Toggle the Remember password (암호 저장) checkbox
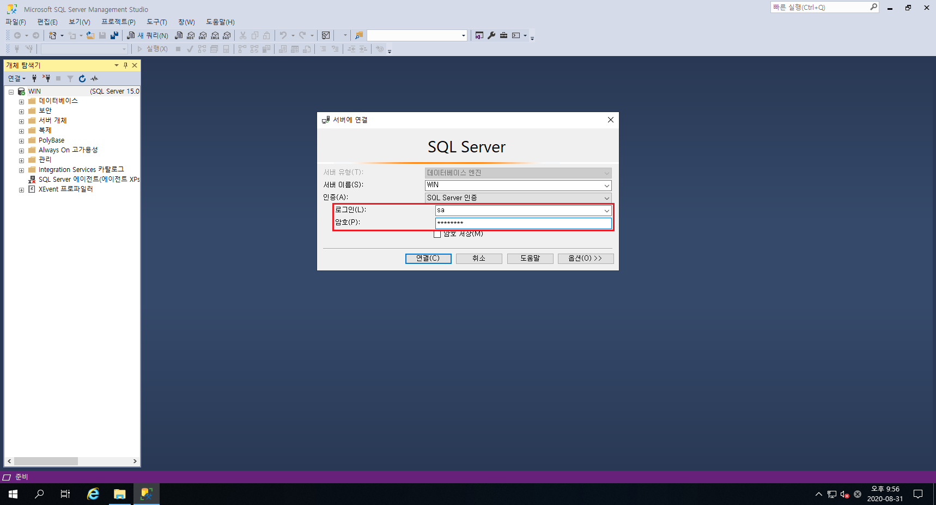Screen dimensions: 936x505 [x=437, y=234]
